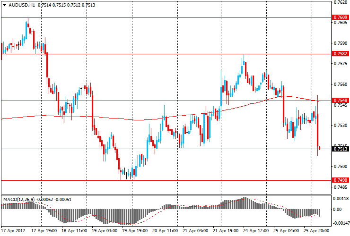Viewport: 350px width, 236px height.
Task: Click the 0.7590 value on price scale
Action: (x=341, y=43)
